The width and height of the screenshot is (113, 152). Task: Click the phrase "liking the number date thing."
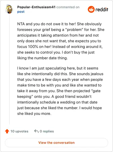click(42, 58)
